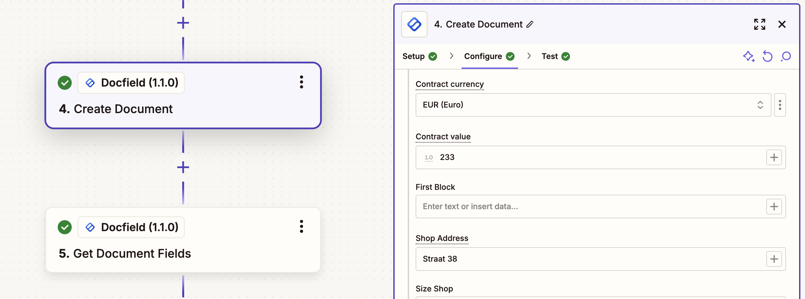This screenshot has height=299, width=805.
Task: Insert data into First Block field
Action: (774, 207)
